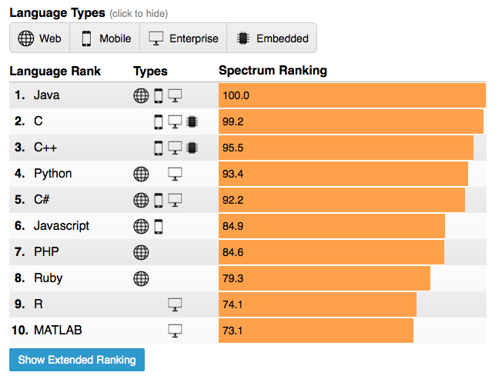Click the globe icon beside Javascript
The height and width of the screenshot is (379, 502).
click(x=141, y=226)
